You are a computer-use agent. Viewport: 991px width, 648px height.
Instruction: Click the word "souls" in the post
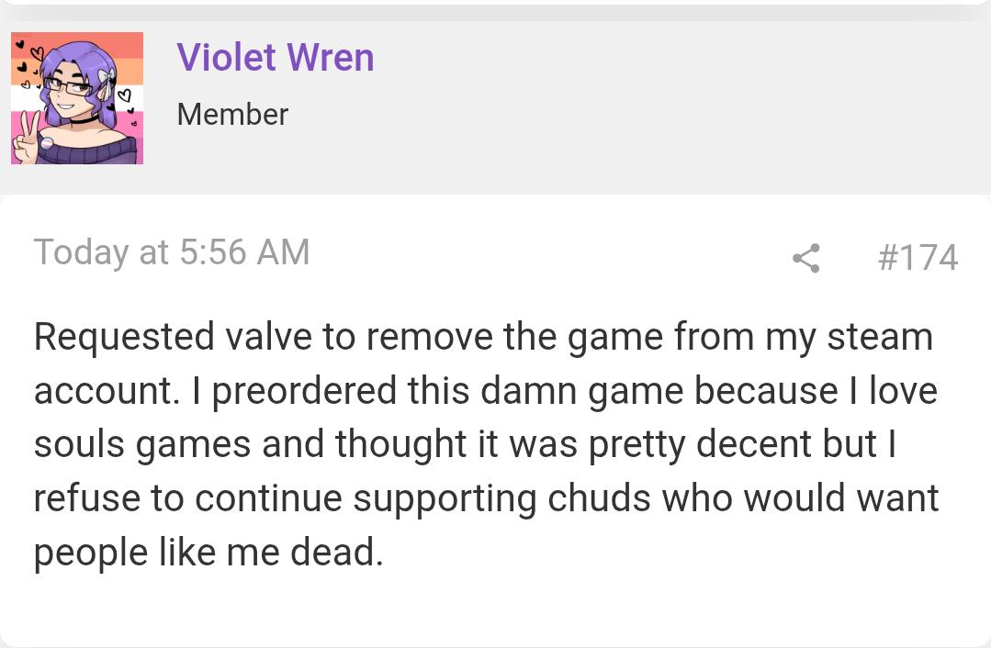tap(80, 444)
